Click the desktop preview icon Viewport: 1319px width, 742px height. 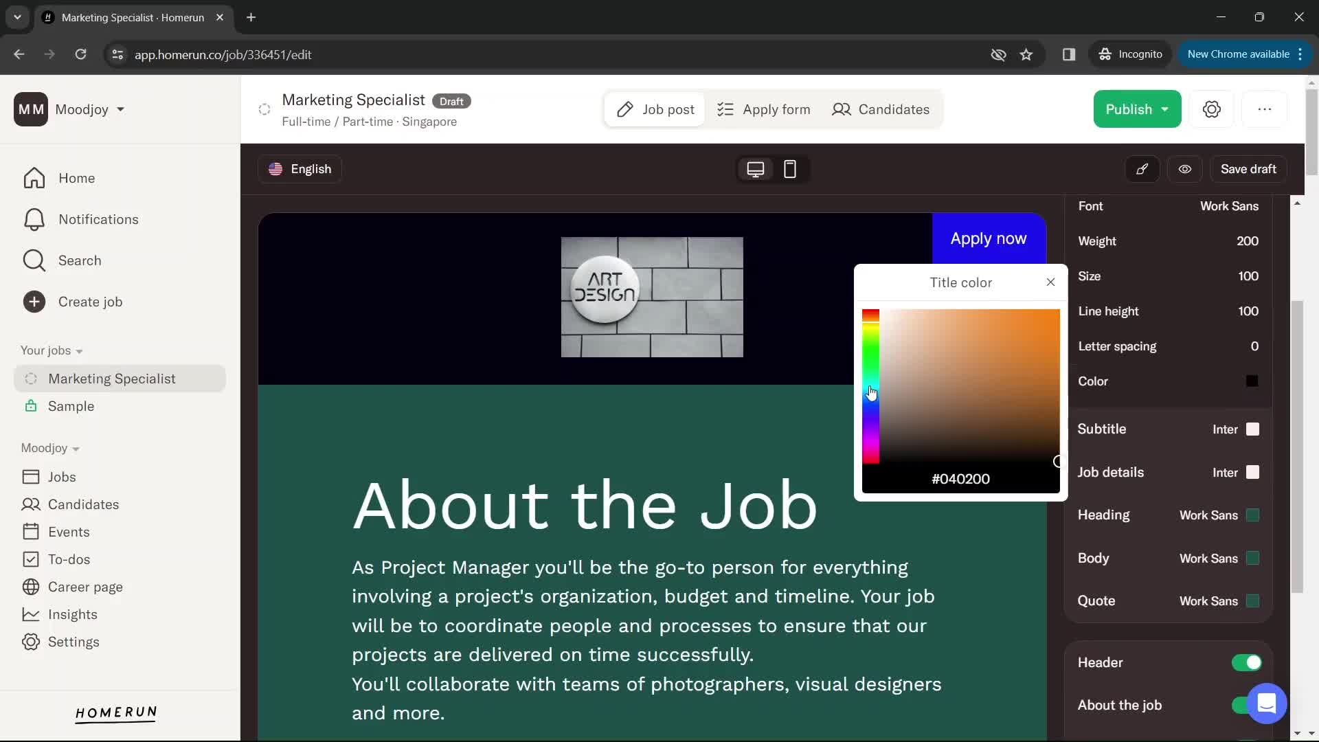point(756,170)
